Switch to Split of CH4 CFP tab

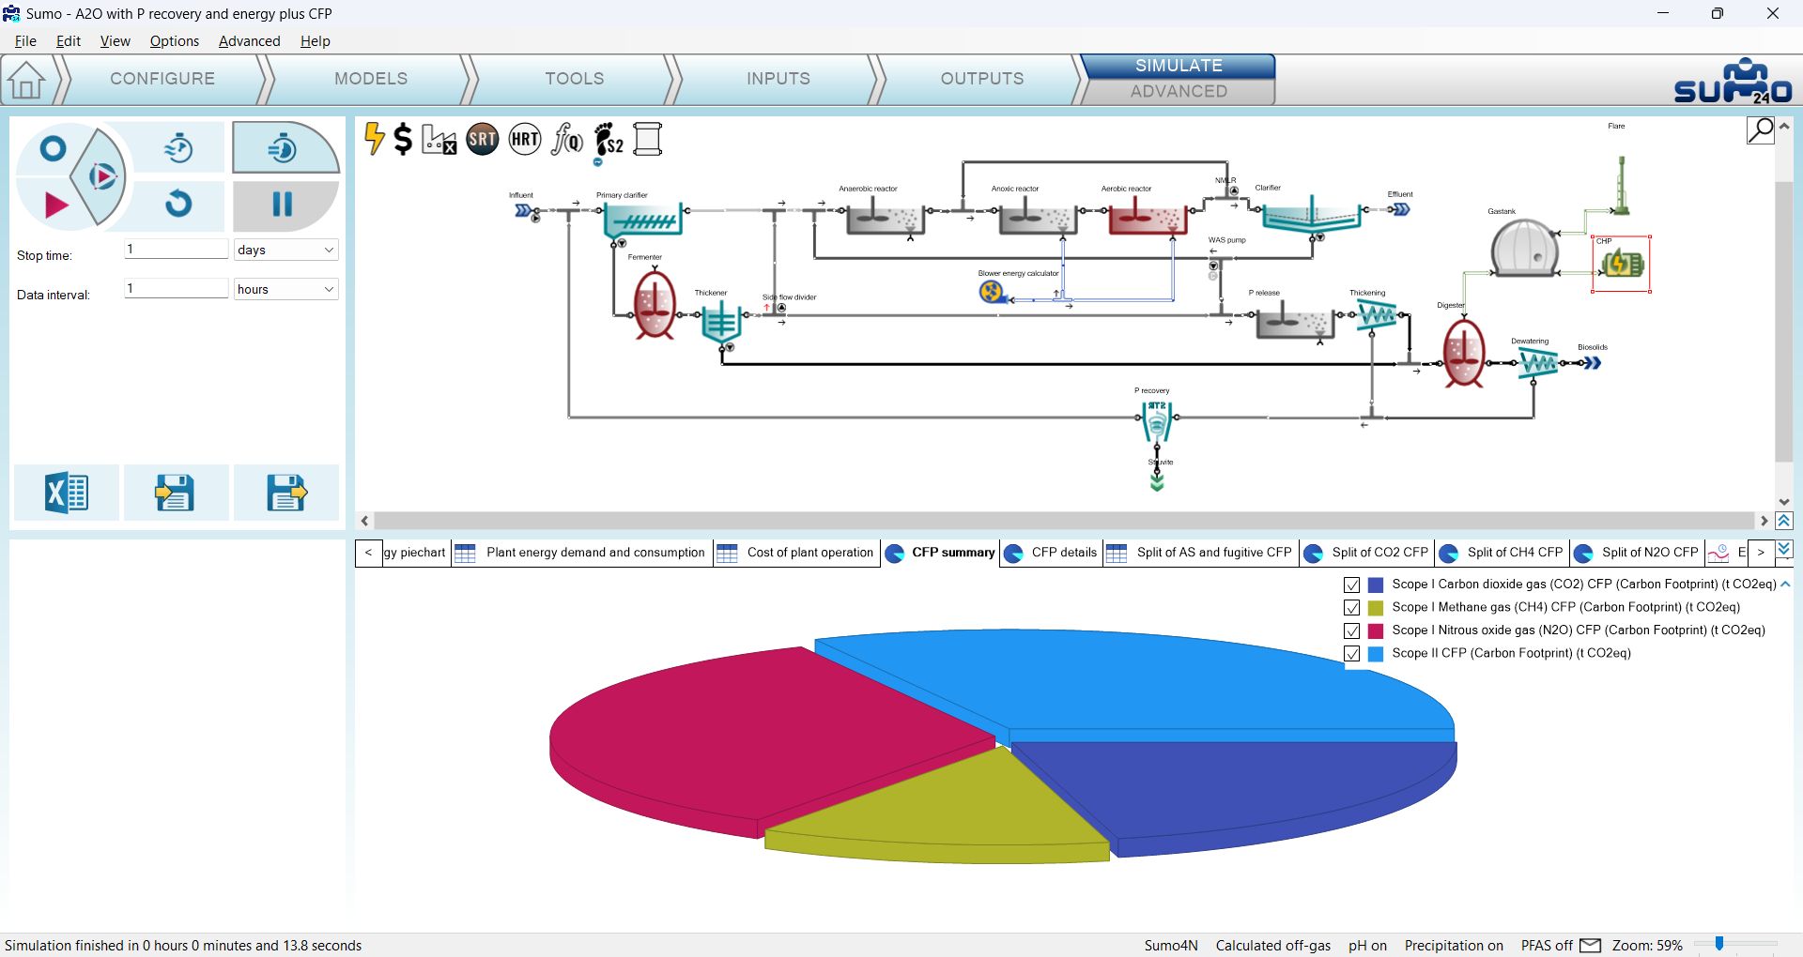pyautogui.click(x=1501, y=553)
